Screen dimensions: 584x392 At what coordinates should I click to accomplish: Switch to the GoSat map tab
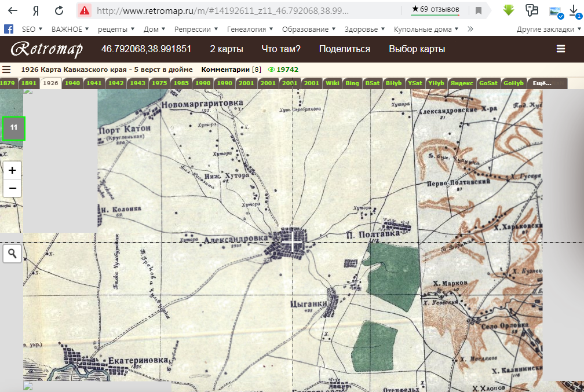(488, 83)
